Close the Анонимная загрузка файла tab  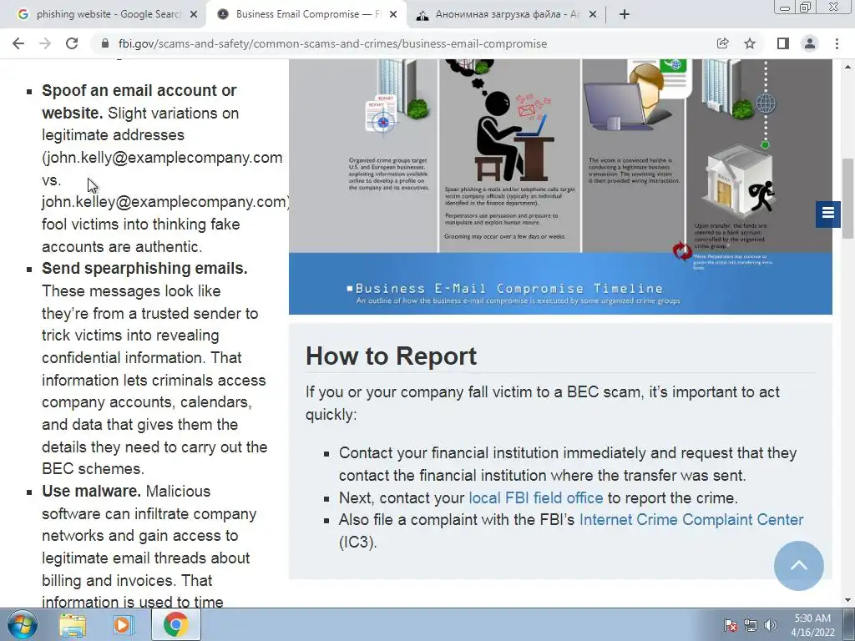[593, 15]
